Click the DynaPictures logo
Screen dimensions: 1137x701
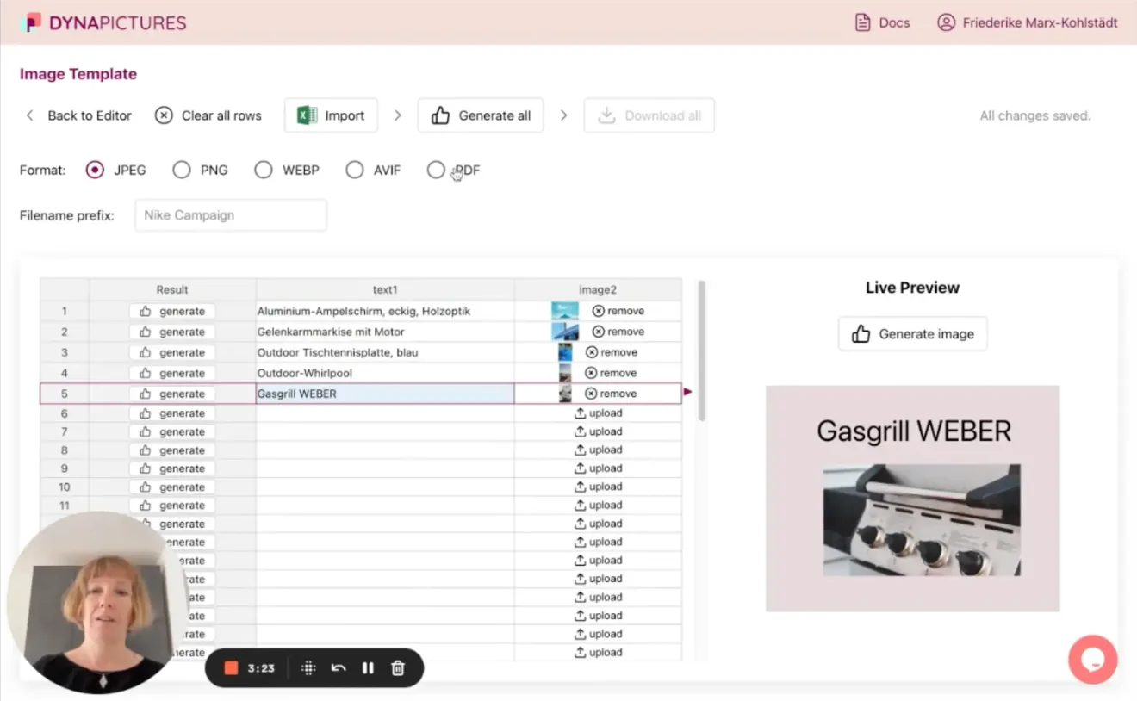click(x=104, y=22)
